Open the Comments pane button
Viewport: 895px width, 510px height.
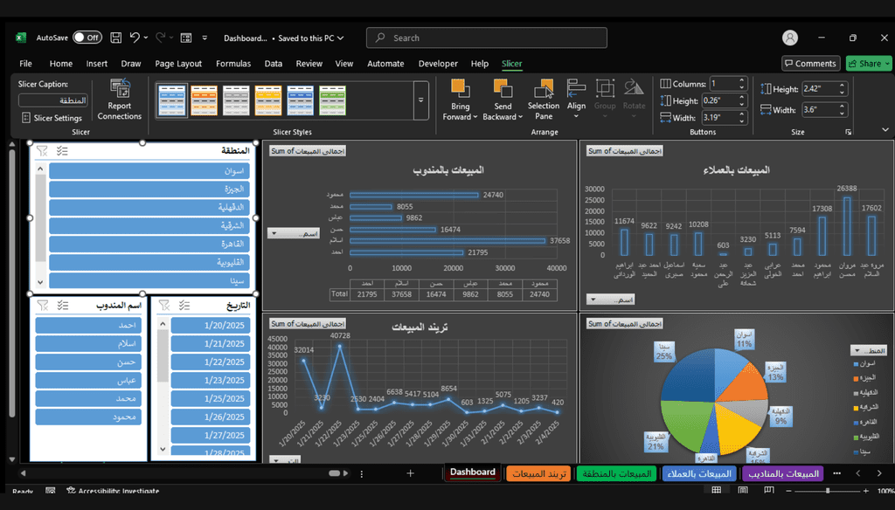point(810,64)
